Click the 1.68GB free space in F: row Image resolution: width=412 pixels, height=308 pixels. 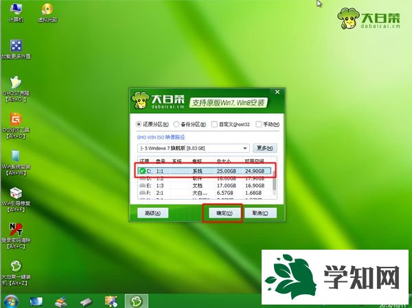click(x=253, y=193)
